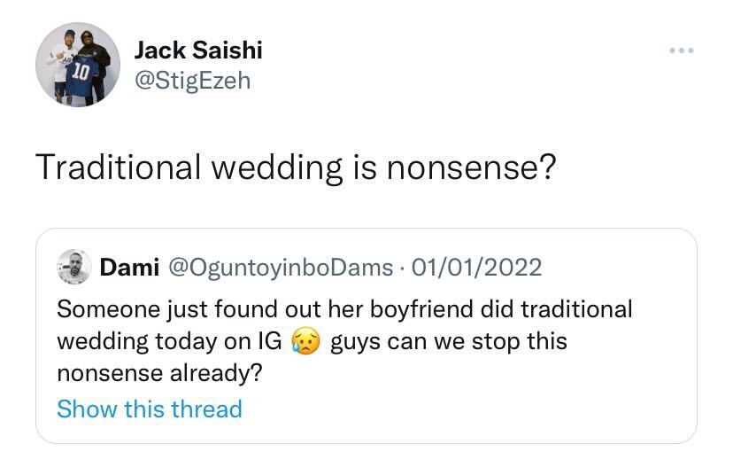The image size is (733, 475).
Task: Click the tweet text 'Traditional wedding is nonsense?'
Action: pos(296,166)
